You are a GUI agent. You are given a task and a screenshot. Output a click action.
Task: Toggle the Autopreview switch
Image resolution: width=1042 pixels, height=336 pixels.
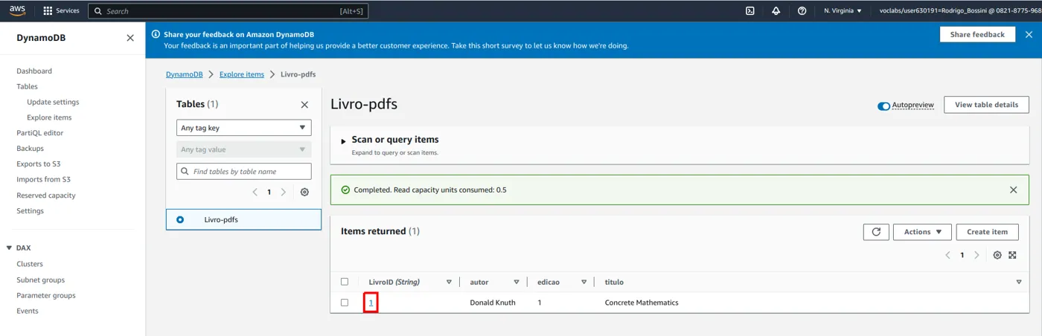(x=883, y=106)
